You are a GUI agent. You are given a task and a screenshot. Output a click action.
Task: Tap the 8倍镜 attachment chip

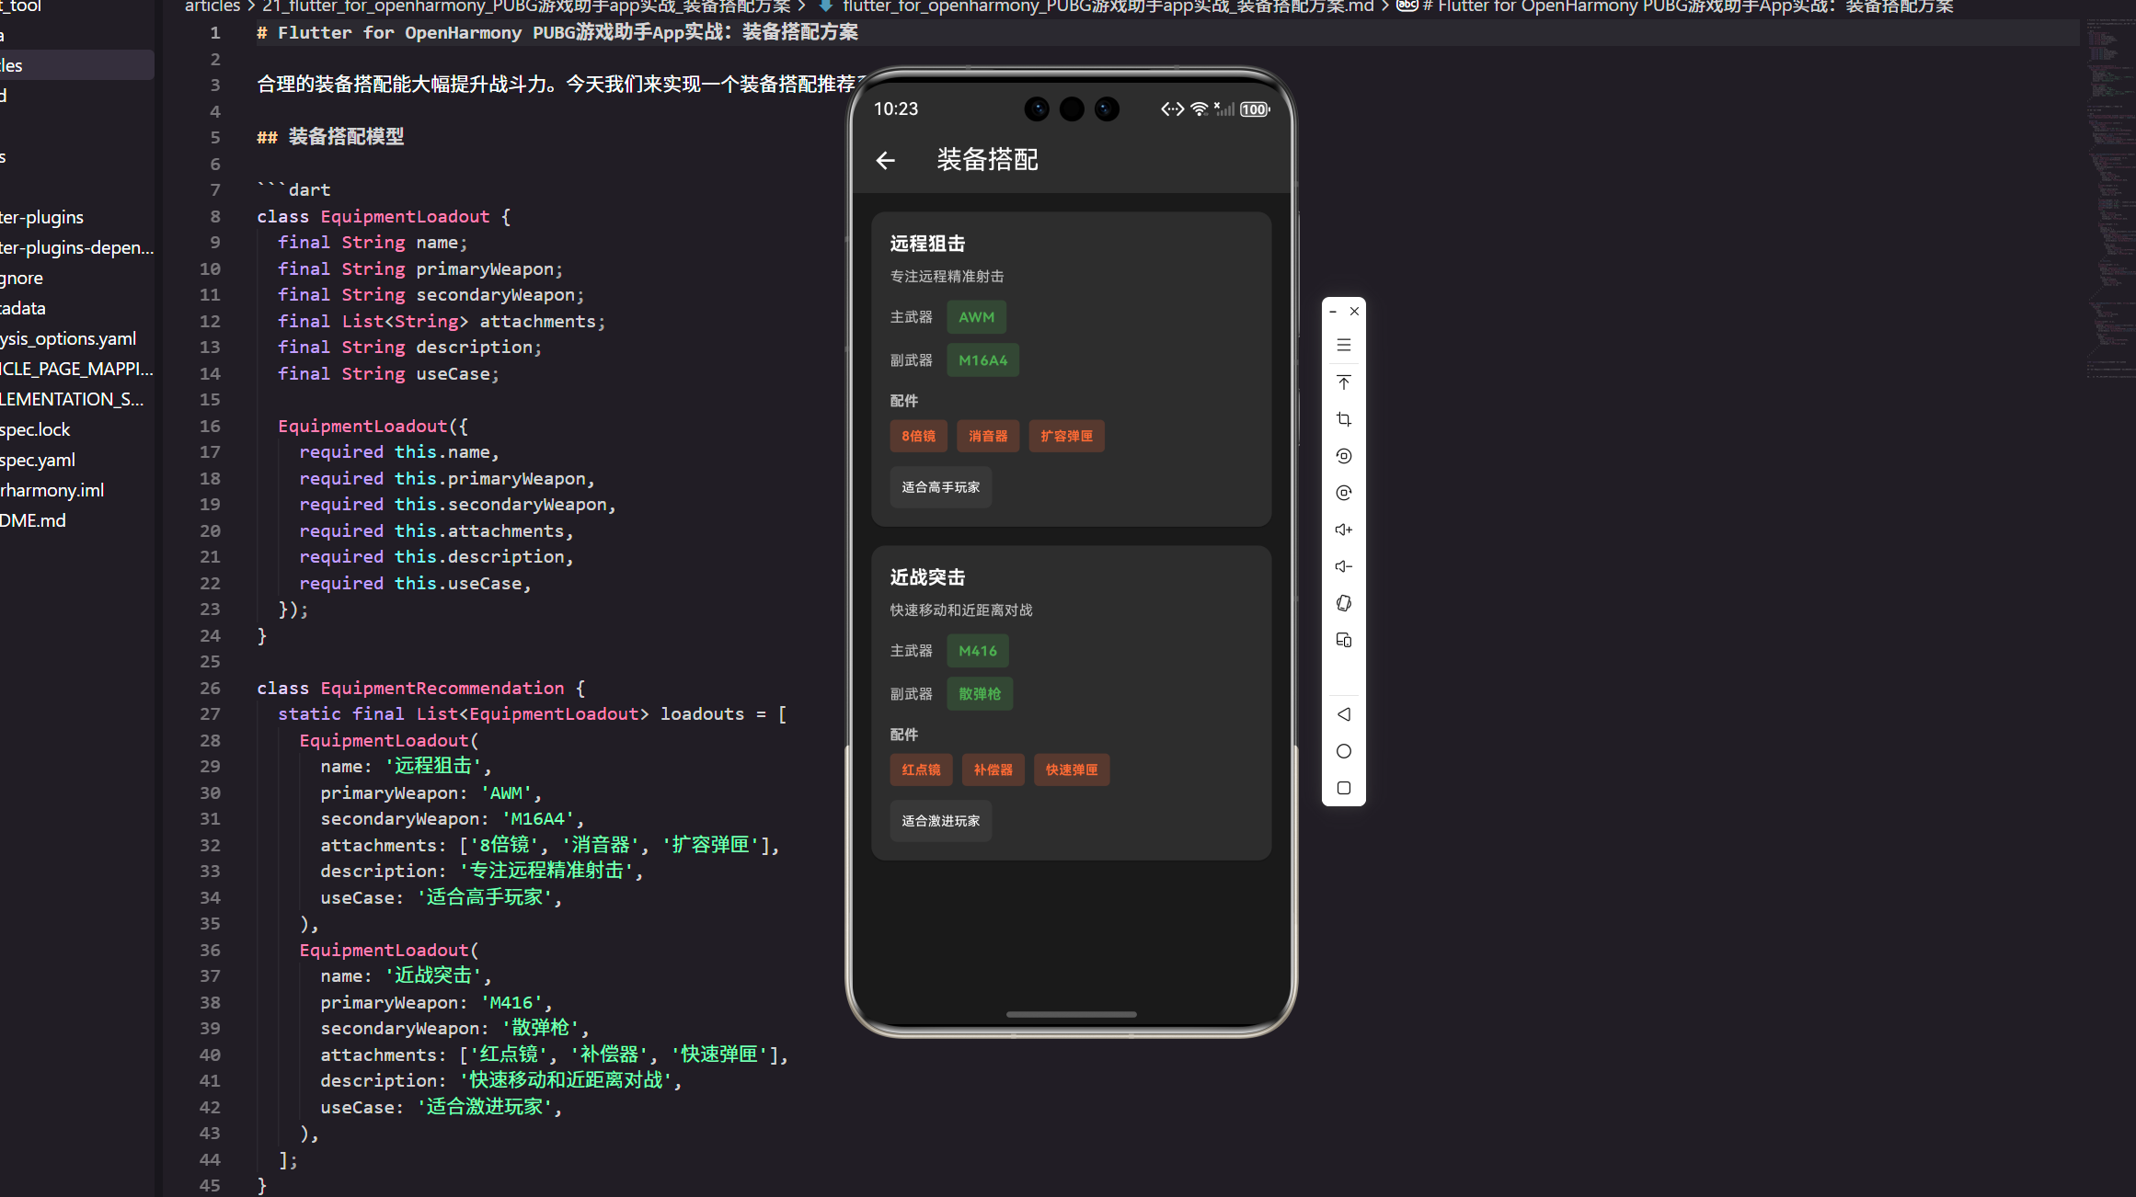coord(918,436)
